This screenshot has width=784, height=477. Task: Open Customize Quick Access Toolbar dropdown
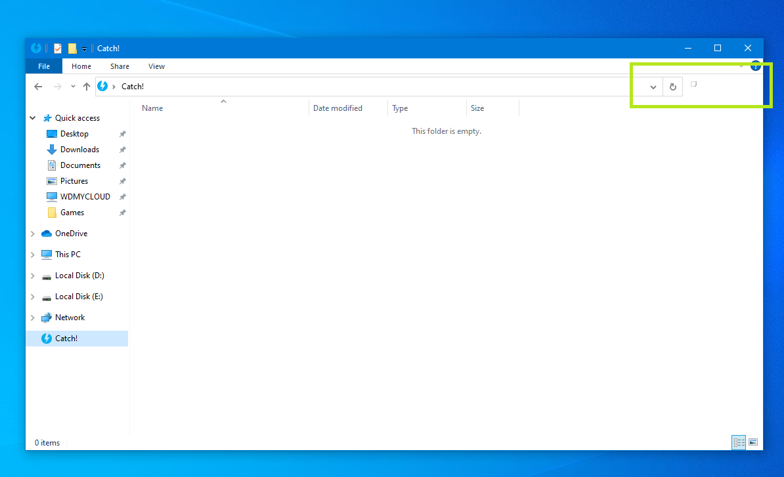(84, 49)
